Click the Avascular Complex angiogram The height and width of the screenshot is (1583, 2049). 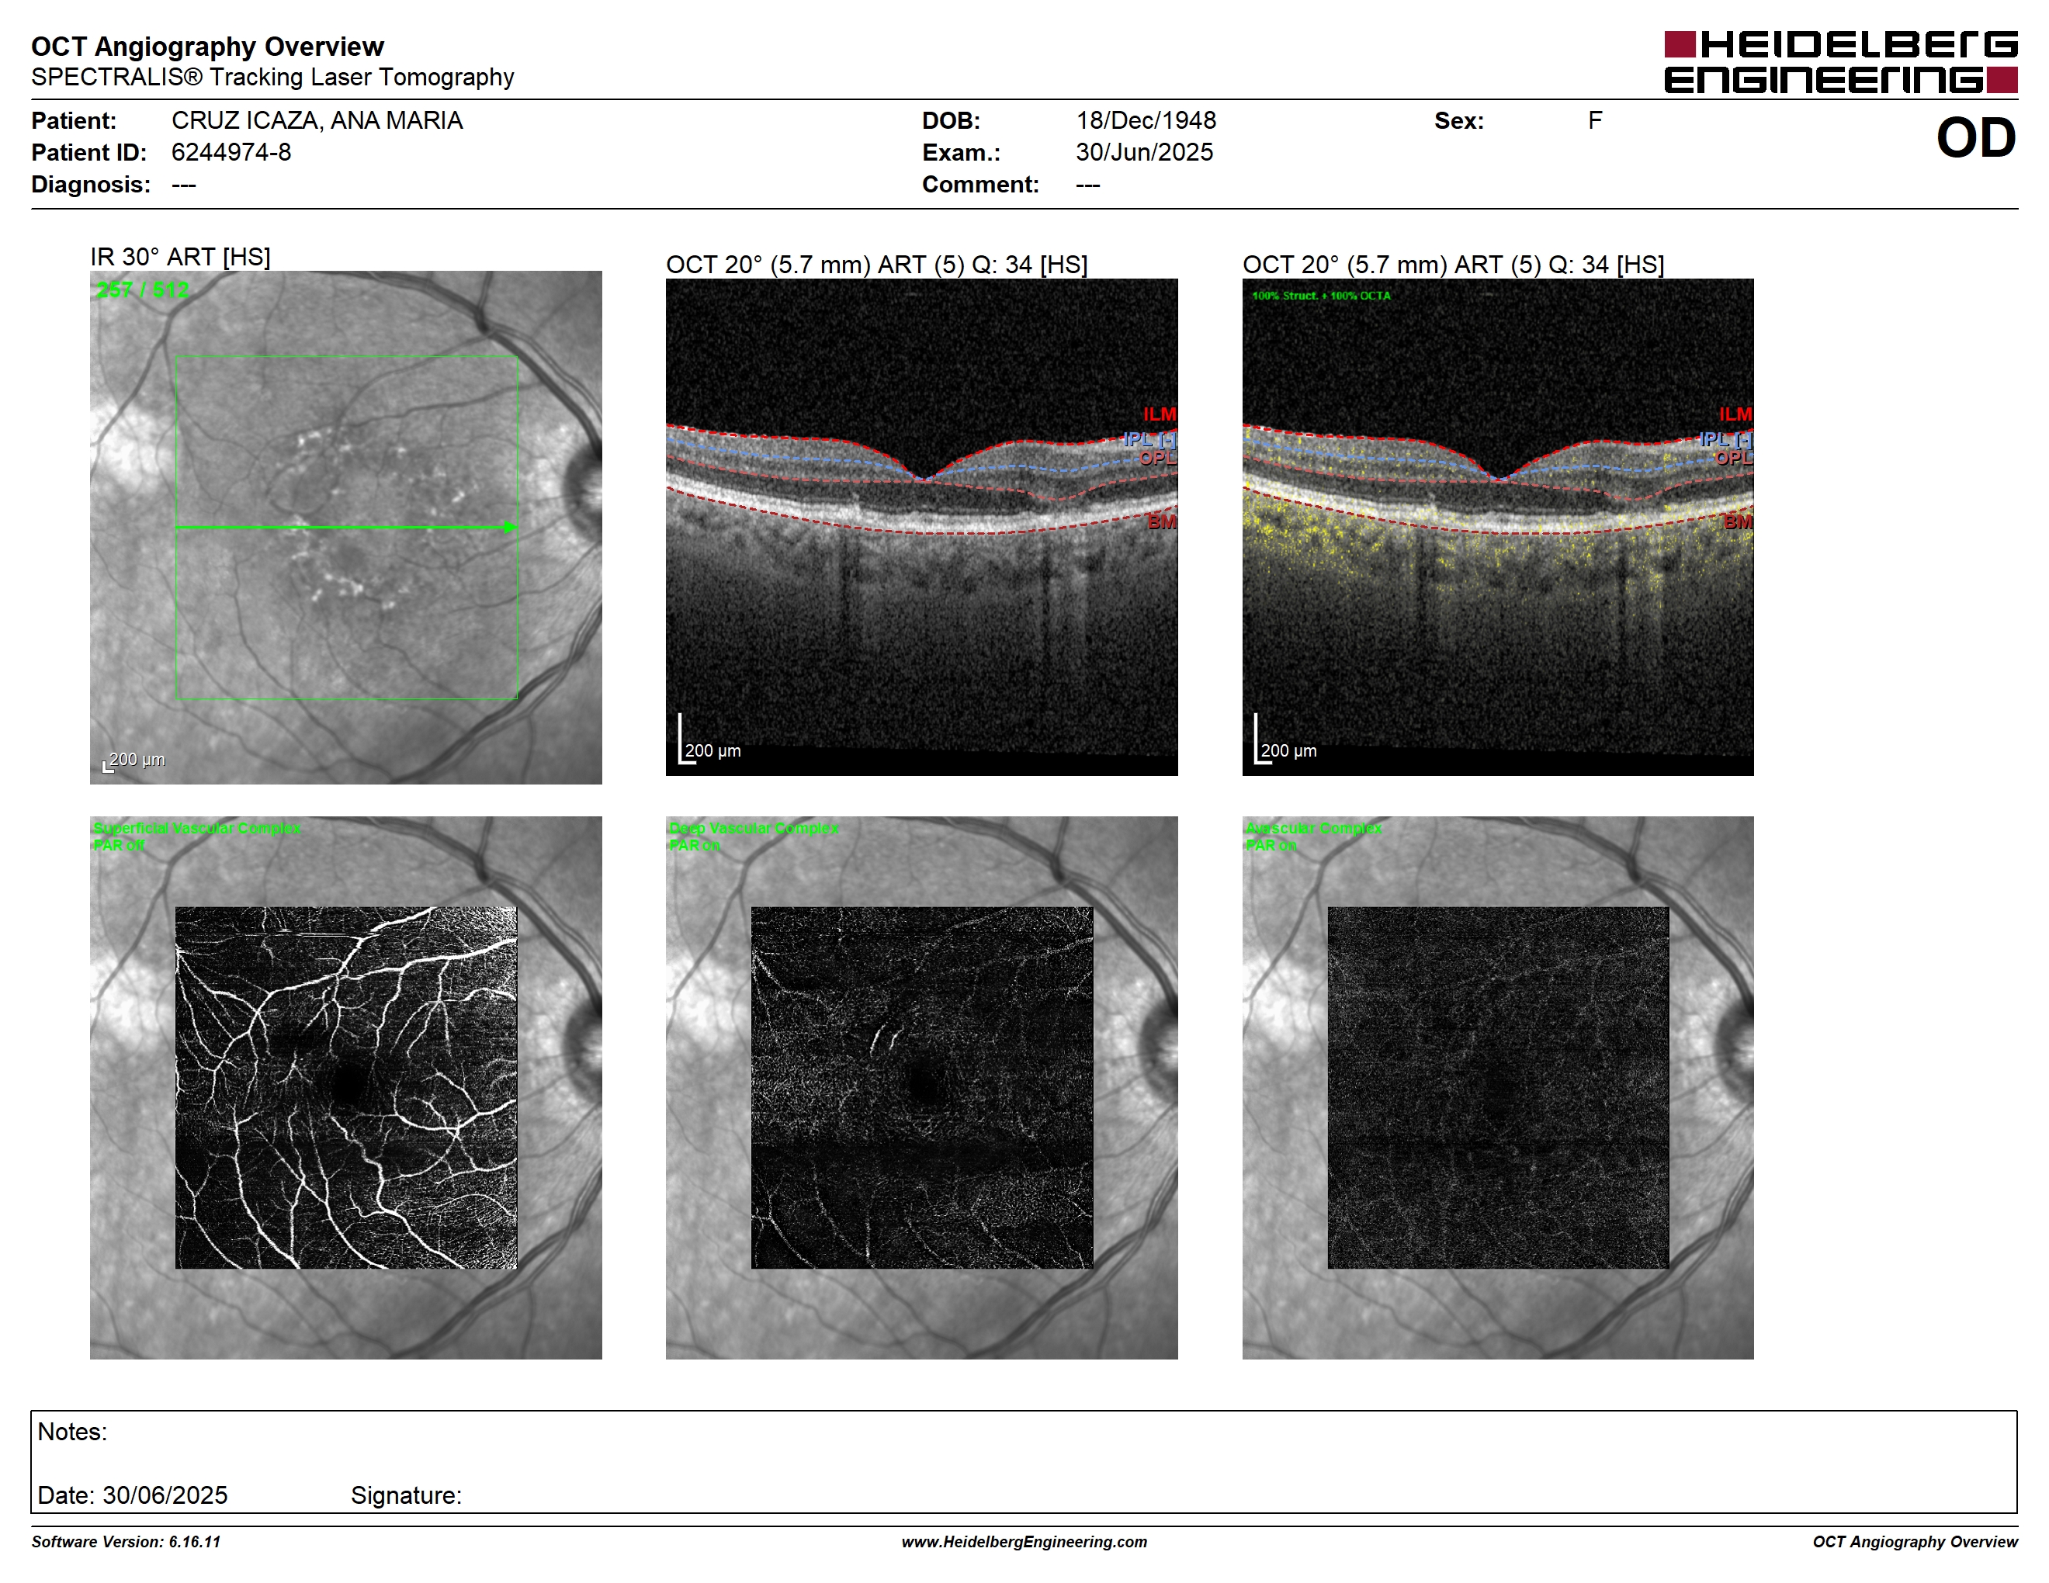click(x=1497, y=1087)
